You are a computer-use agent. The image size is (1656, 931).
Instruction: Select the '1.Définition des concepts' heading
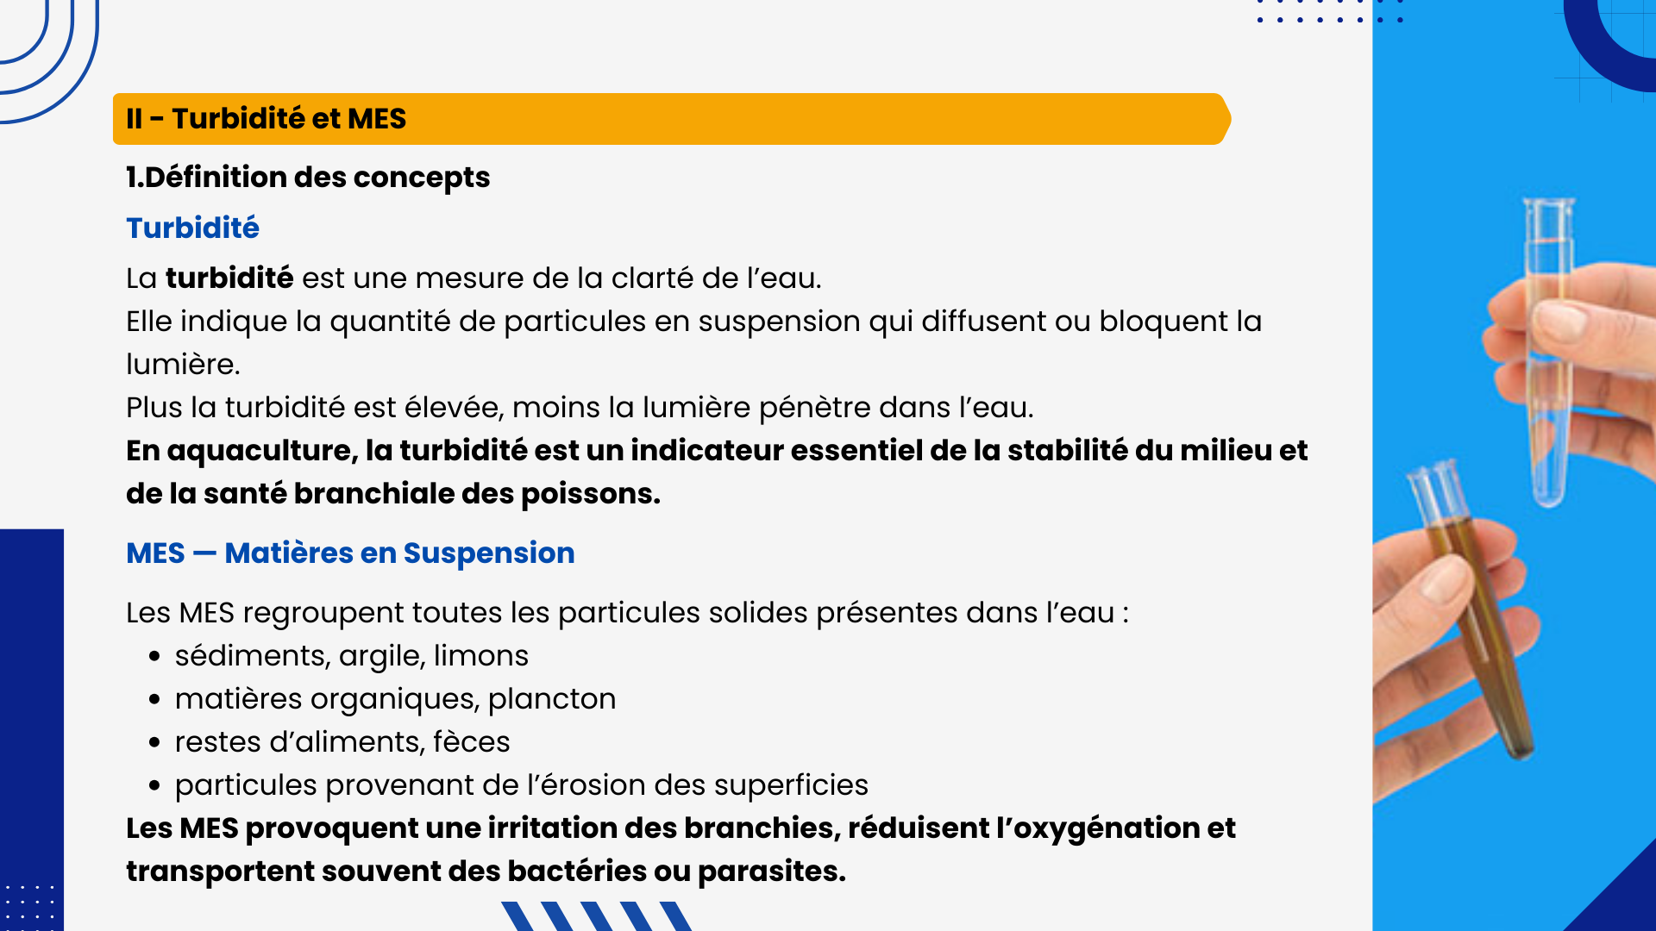(308, 178)
